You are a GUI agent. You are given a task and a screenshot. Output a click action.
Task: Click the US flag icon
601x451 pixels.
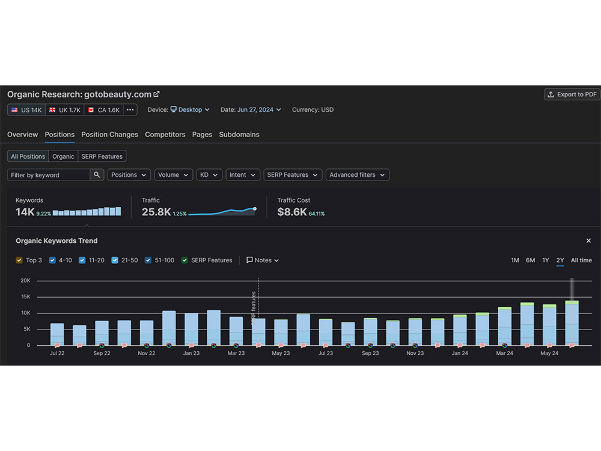(14, 110)
